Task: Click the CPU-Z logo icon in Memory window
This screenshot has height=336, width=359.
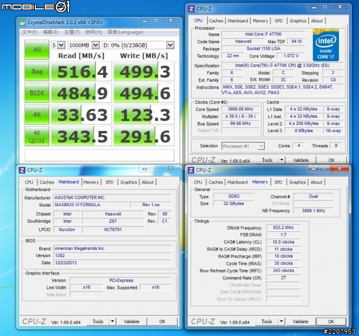Action: (x=191, y=170)
